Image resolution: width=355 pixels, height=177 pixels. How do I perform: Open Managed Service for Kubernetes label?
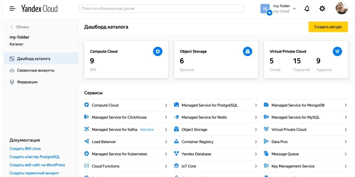[x=119, y=154]
